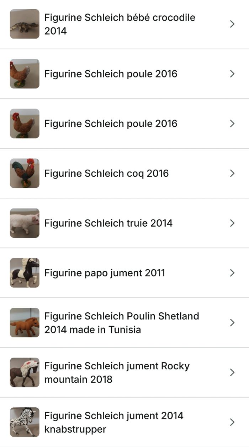This screenshot has width=249, height=447.
Task: Open the spotted knabstrupper mare thumbnail
Action: click(x=25, y=422)
